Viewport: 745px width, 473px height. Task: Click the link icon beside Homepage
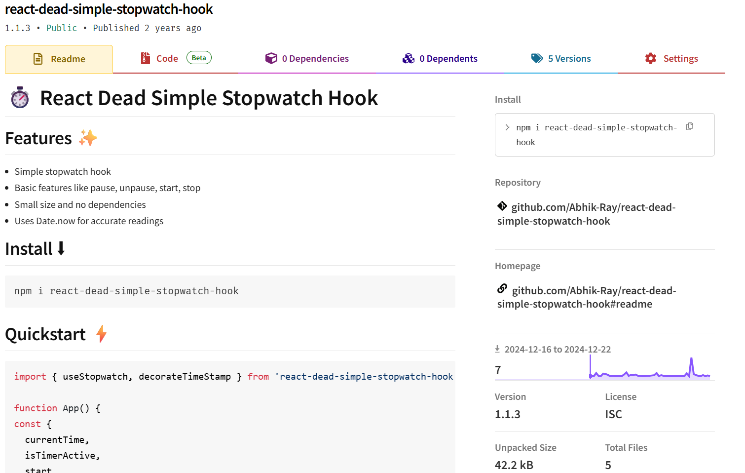(502, 289)
